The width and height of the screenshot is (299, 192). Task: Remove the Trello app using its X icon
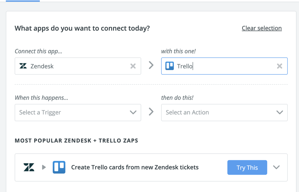pyautogui.click(x=280, y=66)
